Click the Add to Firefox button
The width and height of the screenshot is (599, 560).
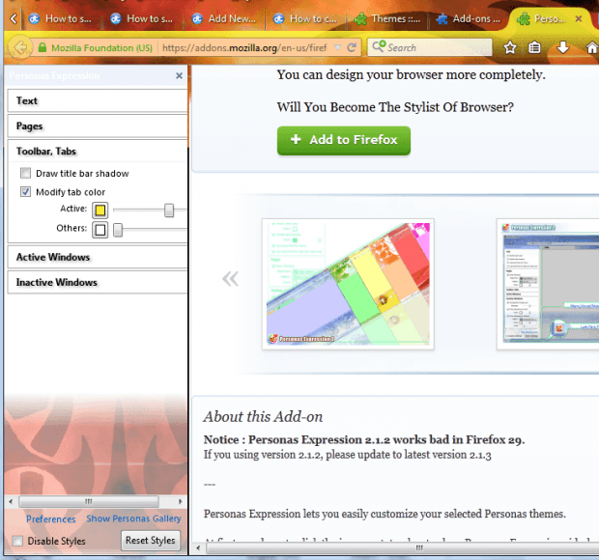pos(344,140)
